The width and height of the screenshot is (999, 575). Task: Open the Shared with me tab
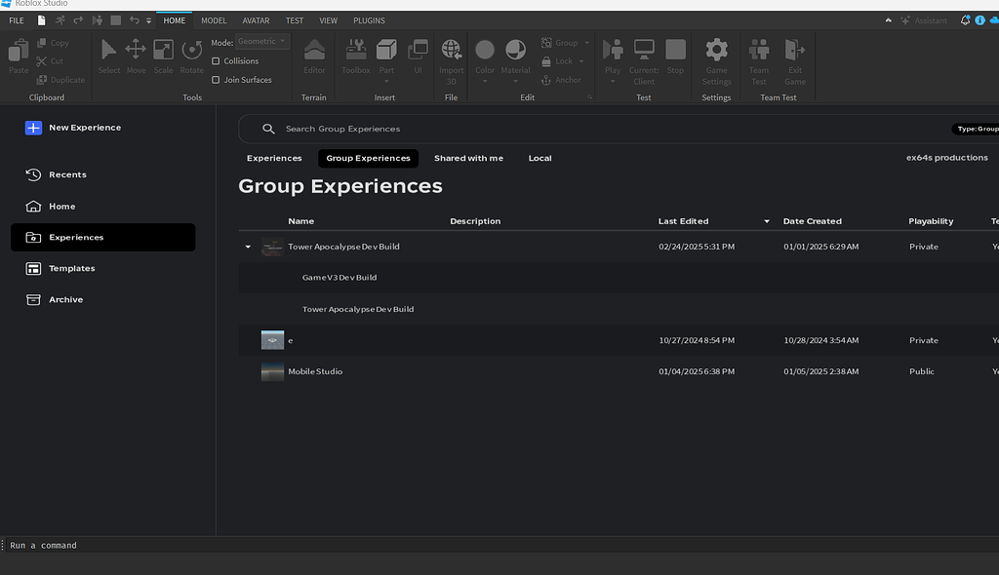tap(468, 158)
